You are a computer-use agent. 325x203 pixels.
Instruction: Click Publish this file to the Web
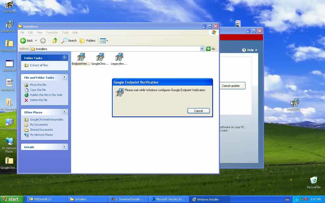click(x=46, y=95)
